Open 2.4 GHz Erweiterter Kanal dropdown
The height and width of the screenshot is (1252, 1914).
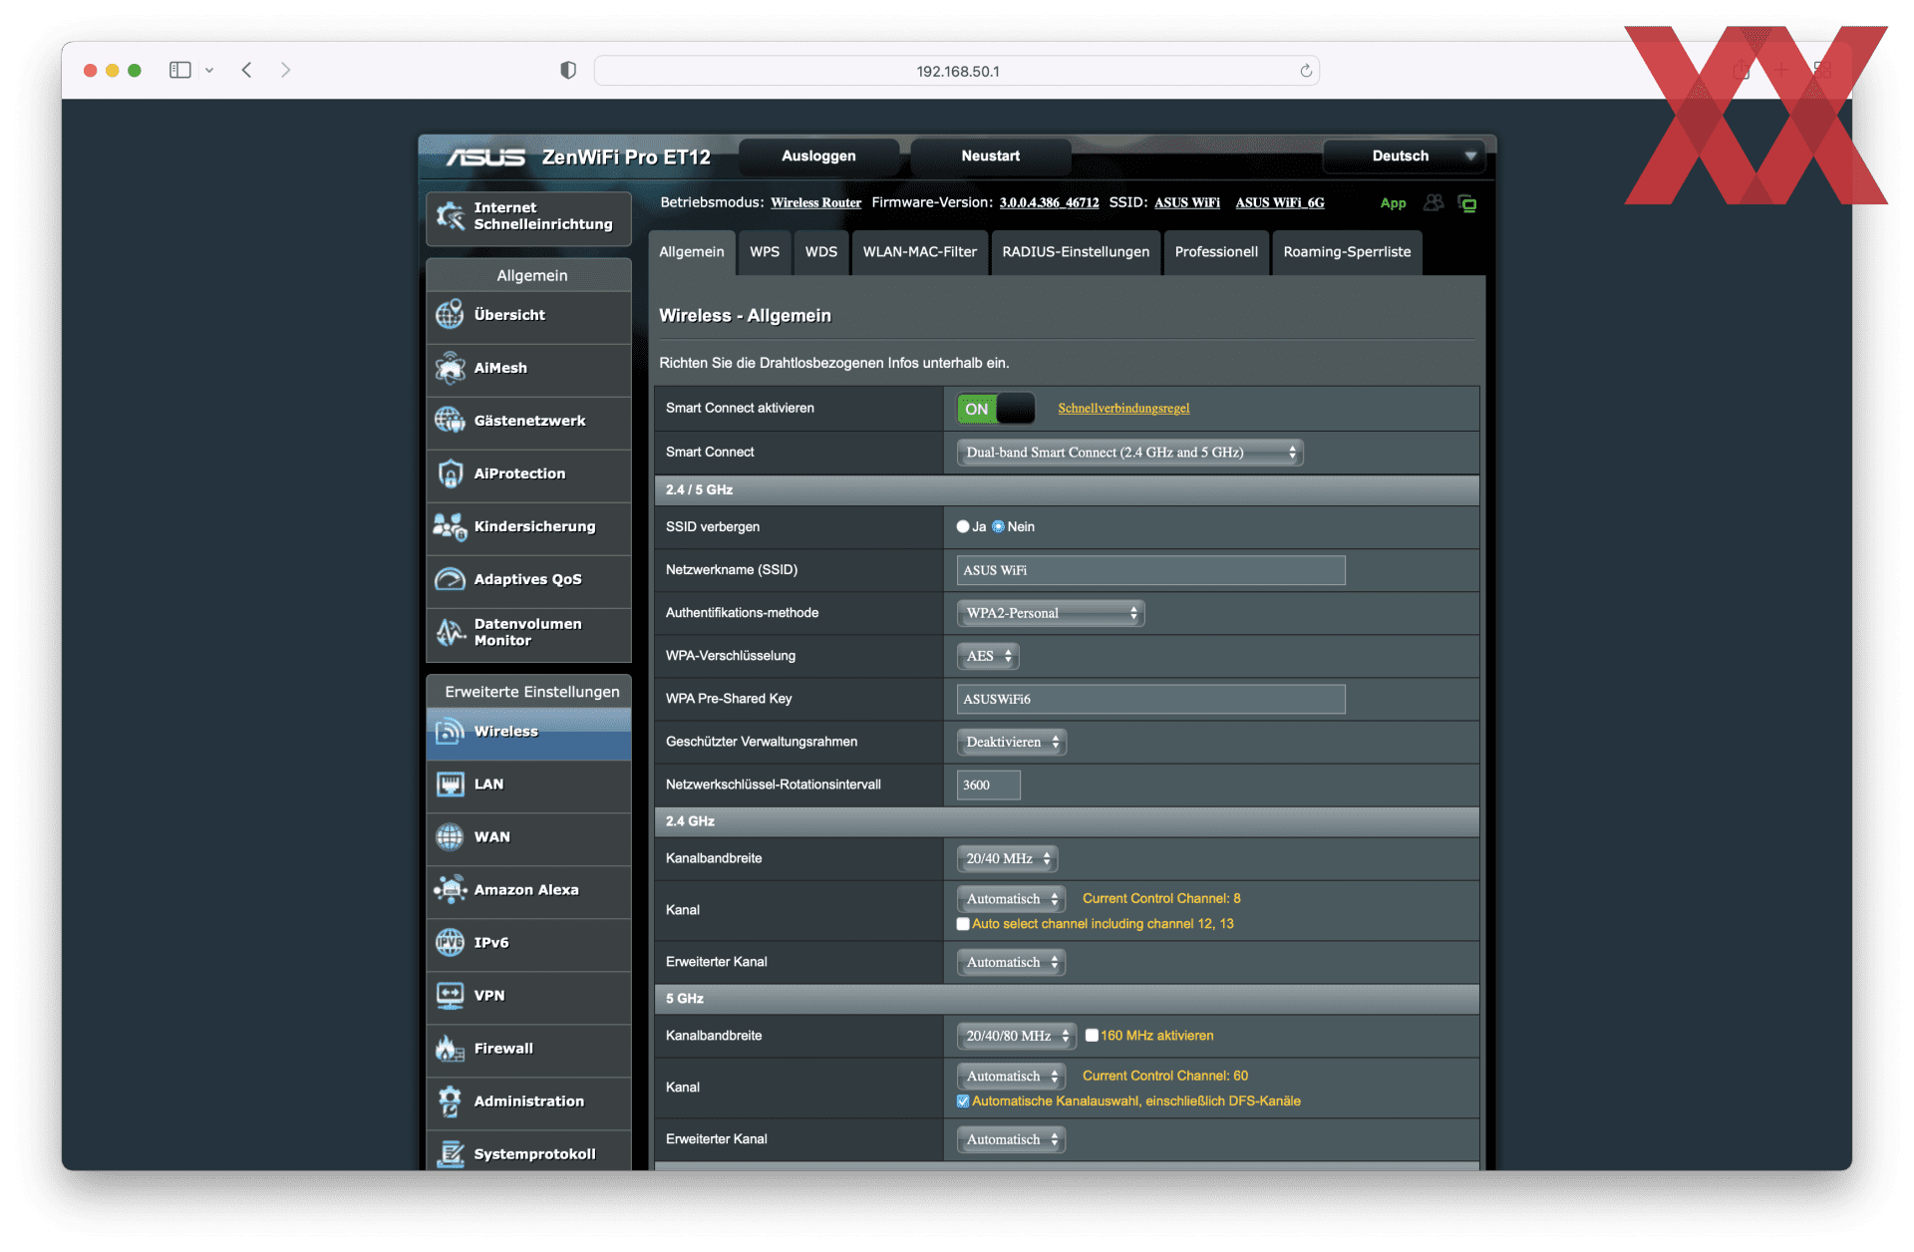pyautogui.click(x=1011, y=962)
